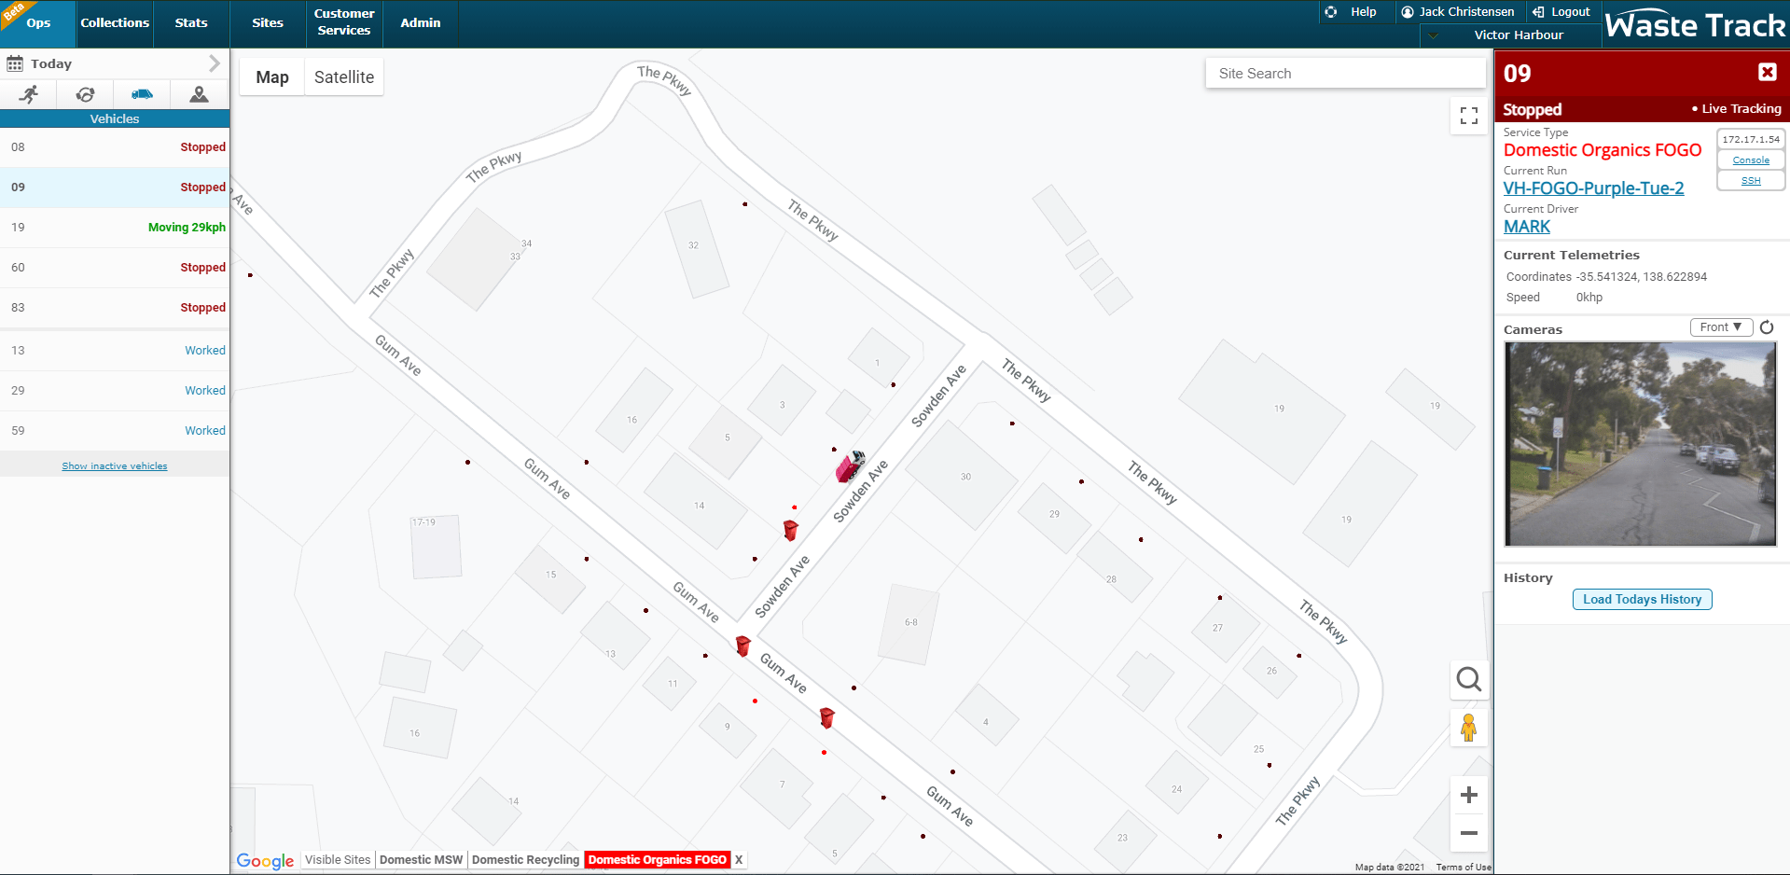Open the runs rotation icon
The image size is (1790, 875).
pyautogui.click(x=85, y=94)
